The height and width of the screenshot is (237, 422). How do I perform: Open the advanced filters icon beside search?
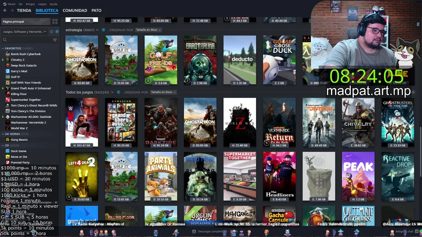[55, 40]
